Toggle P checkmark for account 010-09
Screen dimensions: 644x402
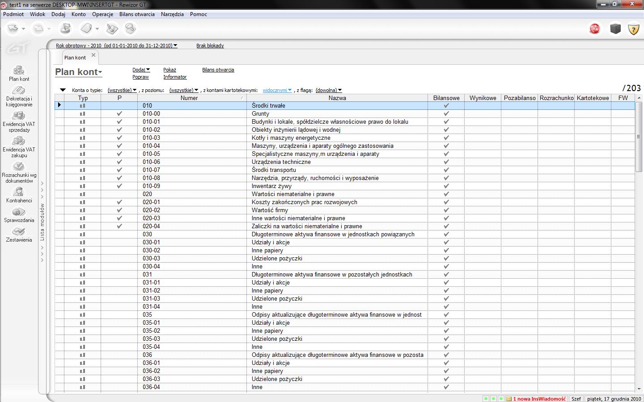click(x=119, y=186)
